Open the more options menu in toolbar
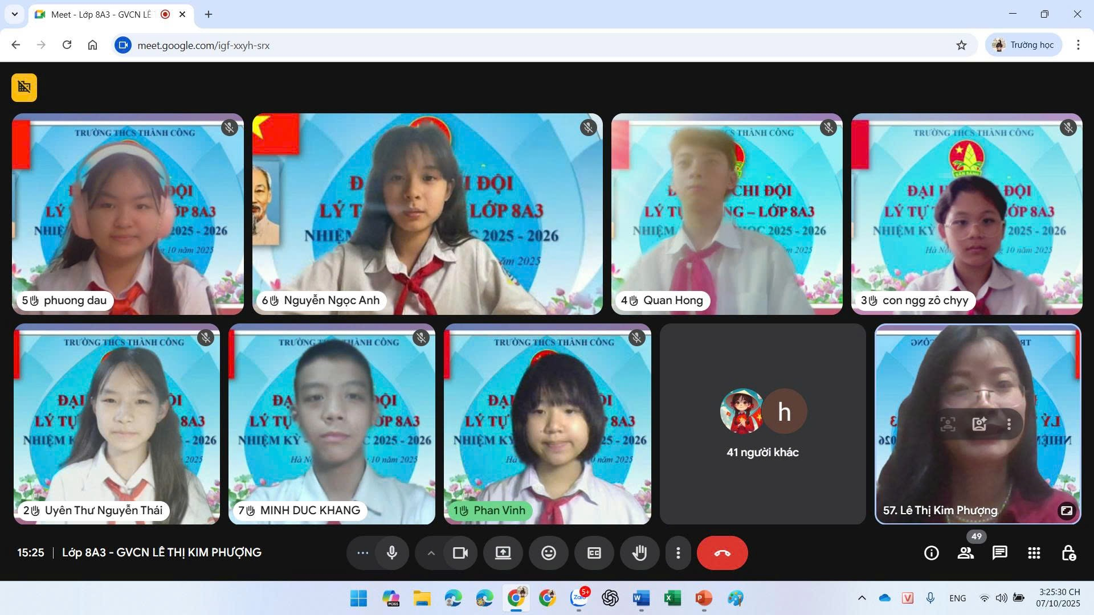Viewport: 1094px width, 615px height. (x=677, y=552)
